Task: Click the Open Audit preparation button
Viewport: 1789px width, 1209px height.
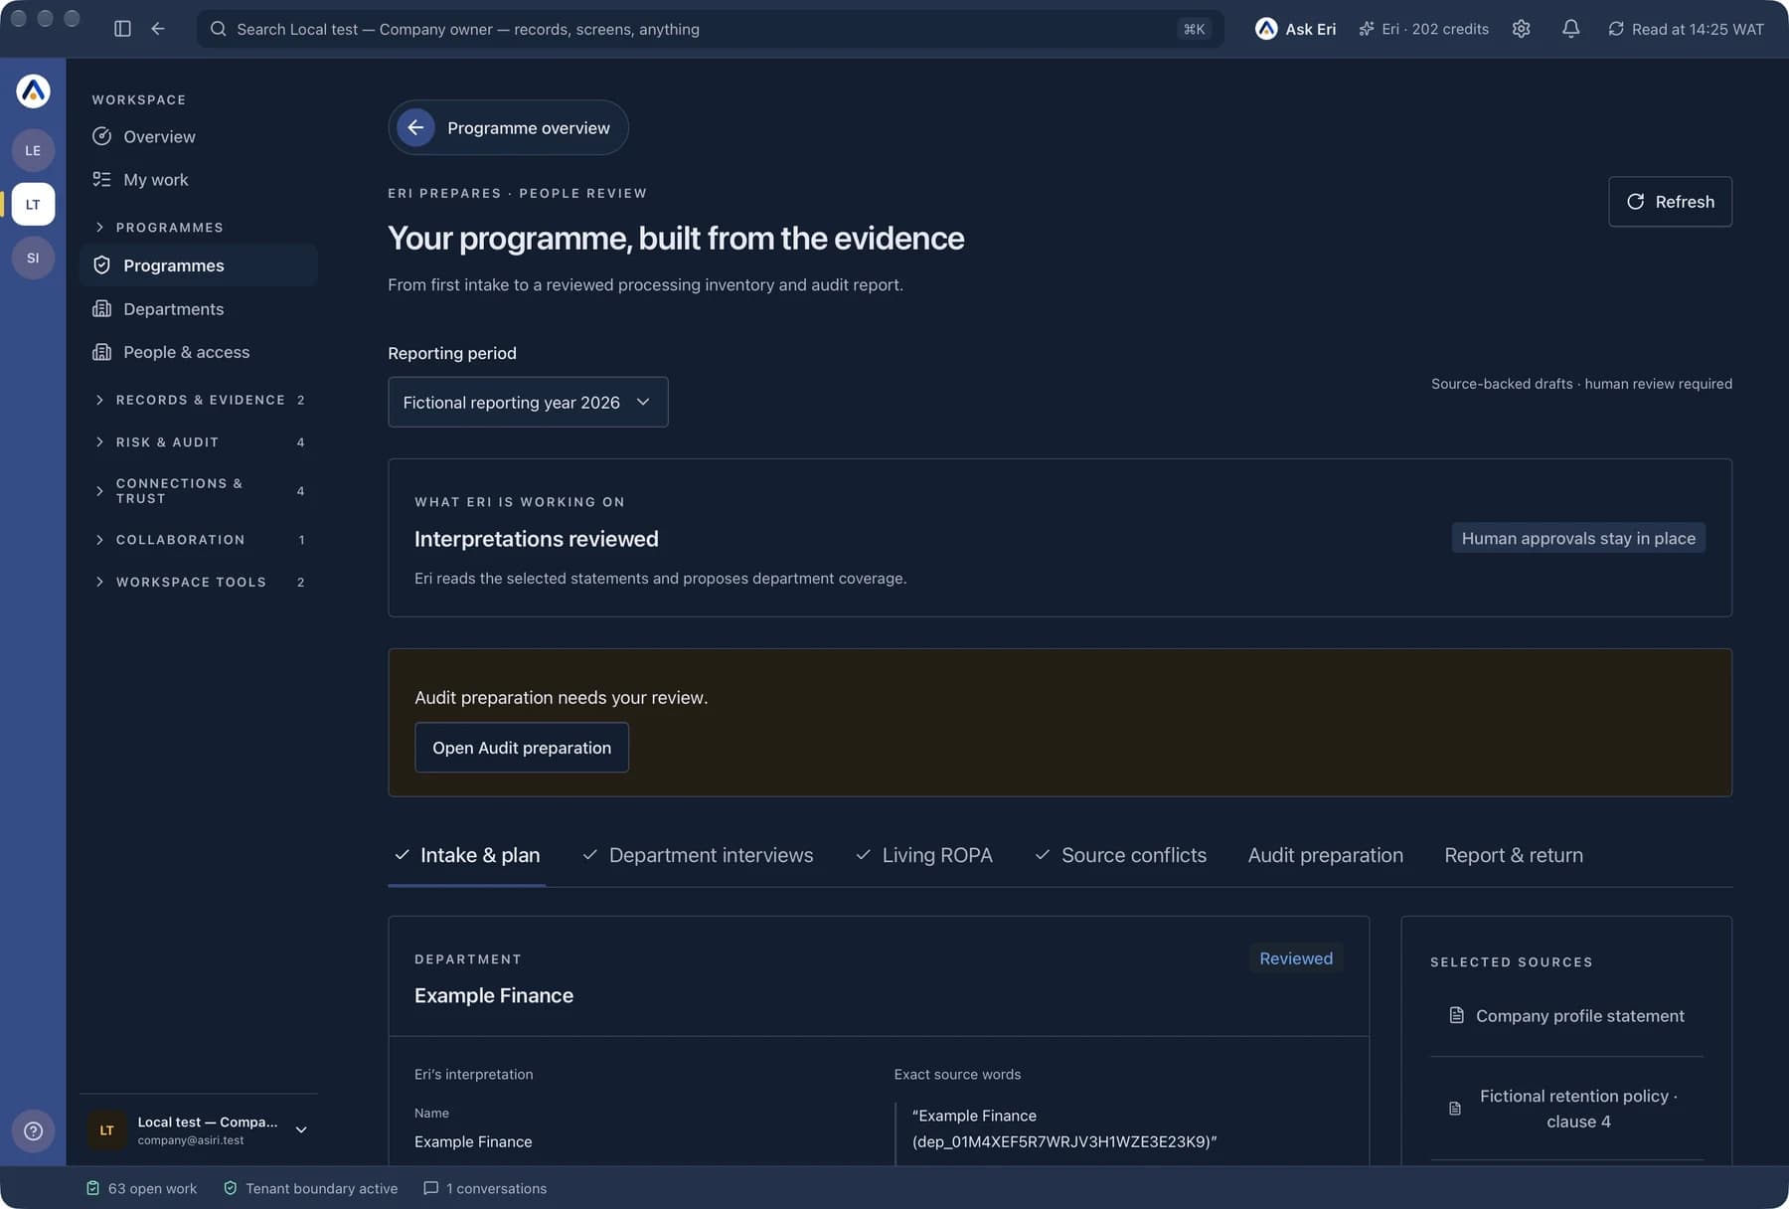Action: click(x=522, y=748)
